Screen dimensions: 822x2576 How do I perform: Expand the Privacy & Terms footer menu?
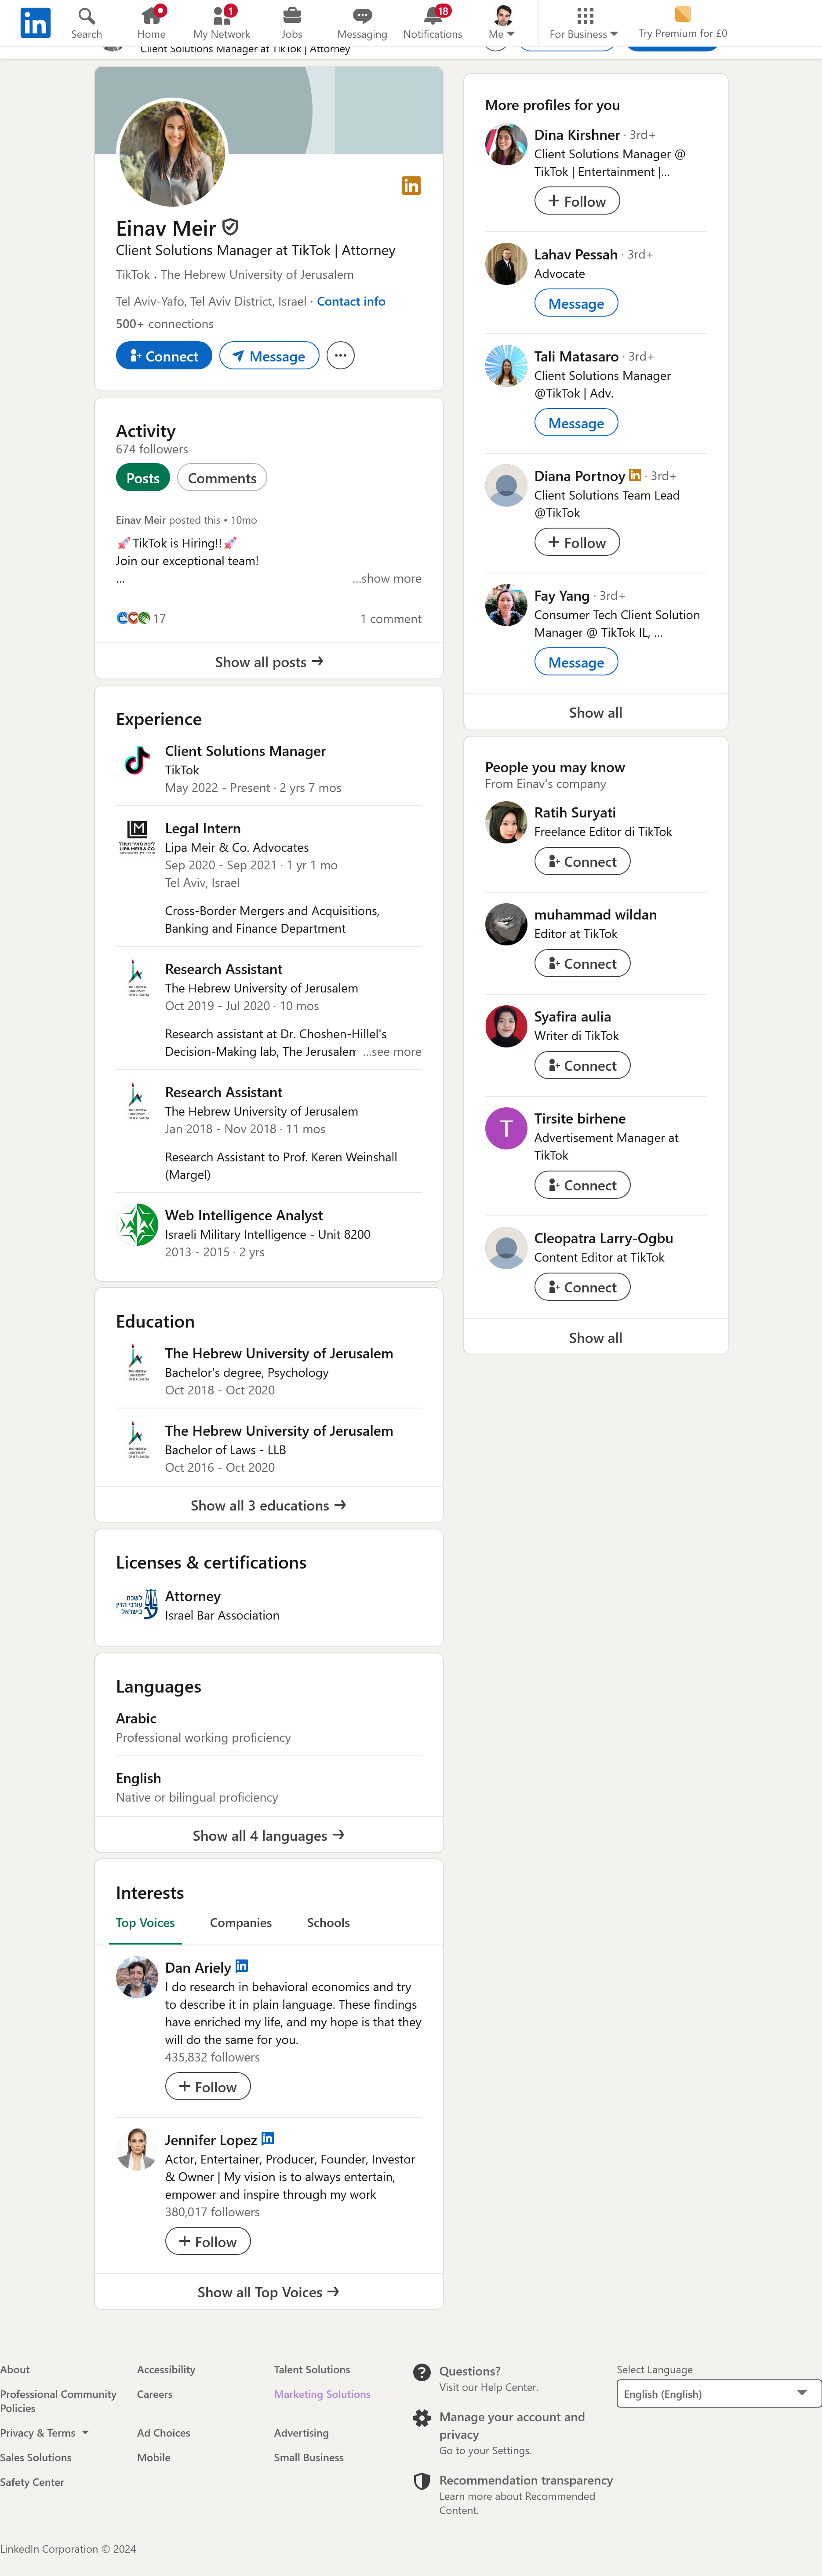[45, 2433]
